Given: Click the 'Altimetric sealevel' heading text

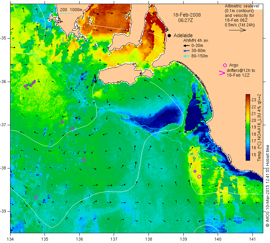Looking at the screenshot, I should (242, 6).
